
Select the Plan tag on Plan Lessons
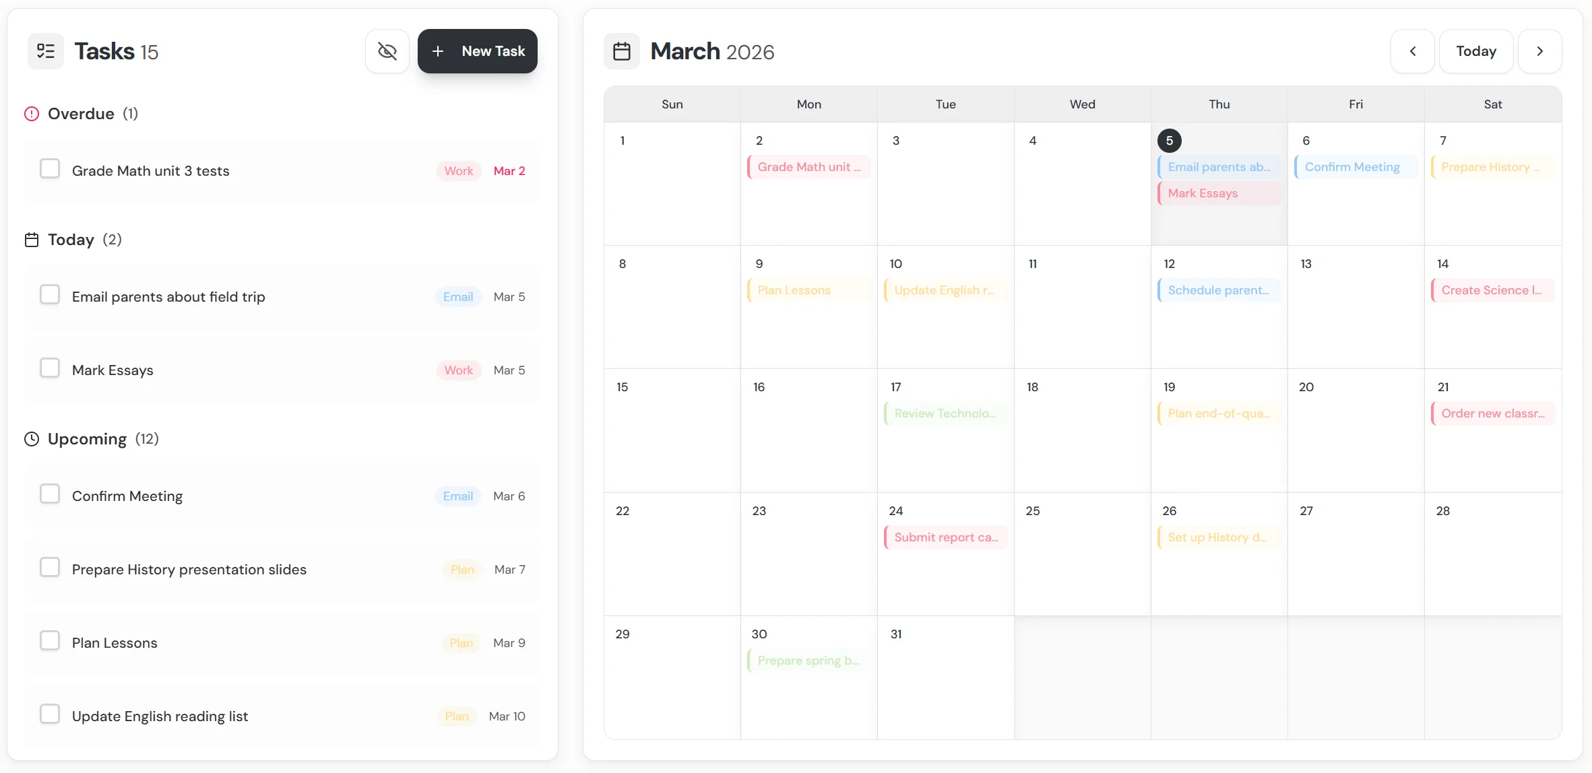tap(461, 642)
